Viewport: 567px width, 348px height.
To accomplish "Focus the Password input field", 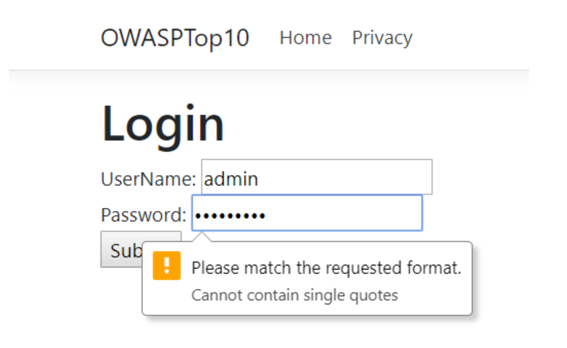I will [306, 214].
